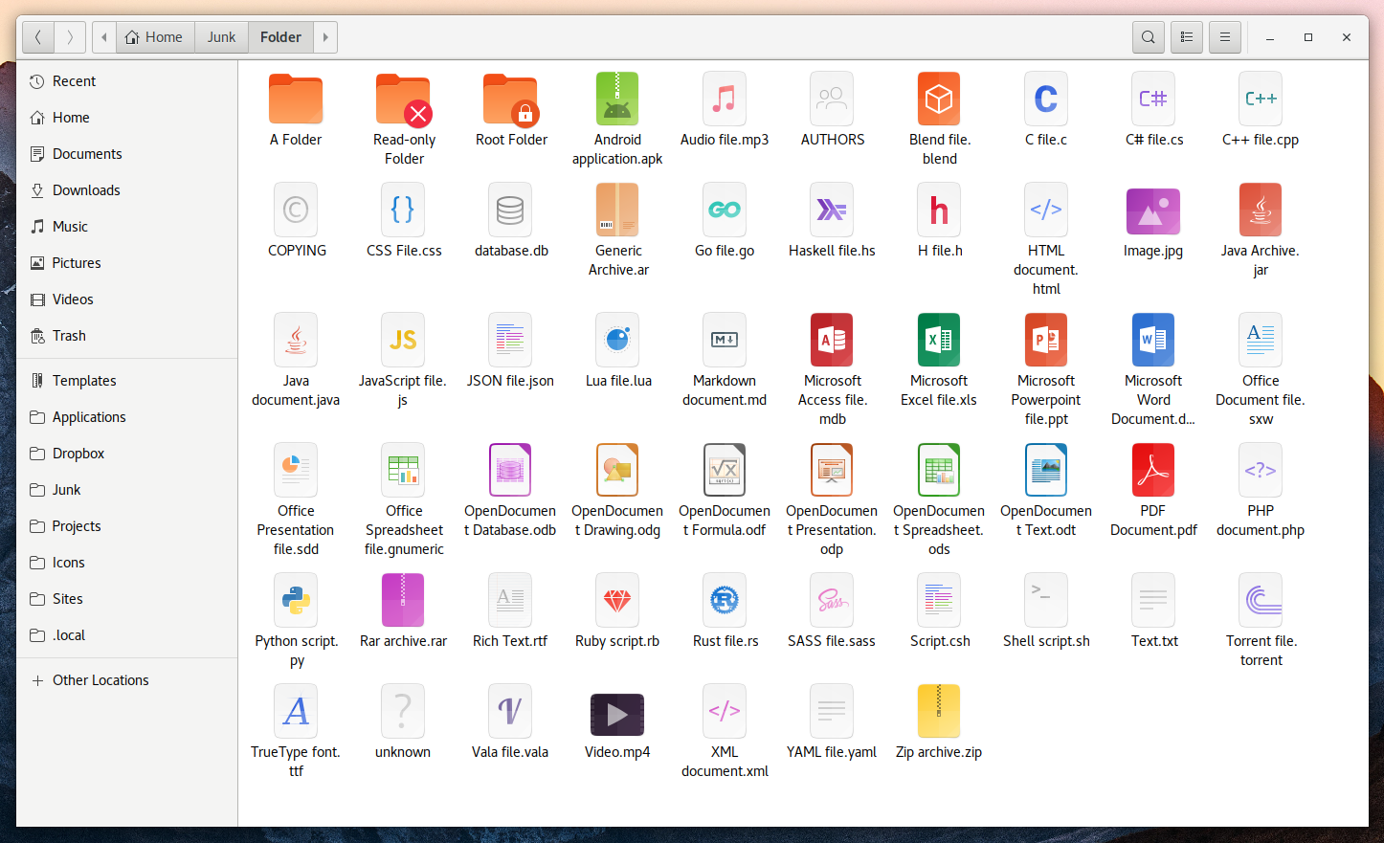The height and width of the screenshot is (843, 1384).
Task: Select Java Archive.jar
Action: [x=1261, y=210]
